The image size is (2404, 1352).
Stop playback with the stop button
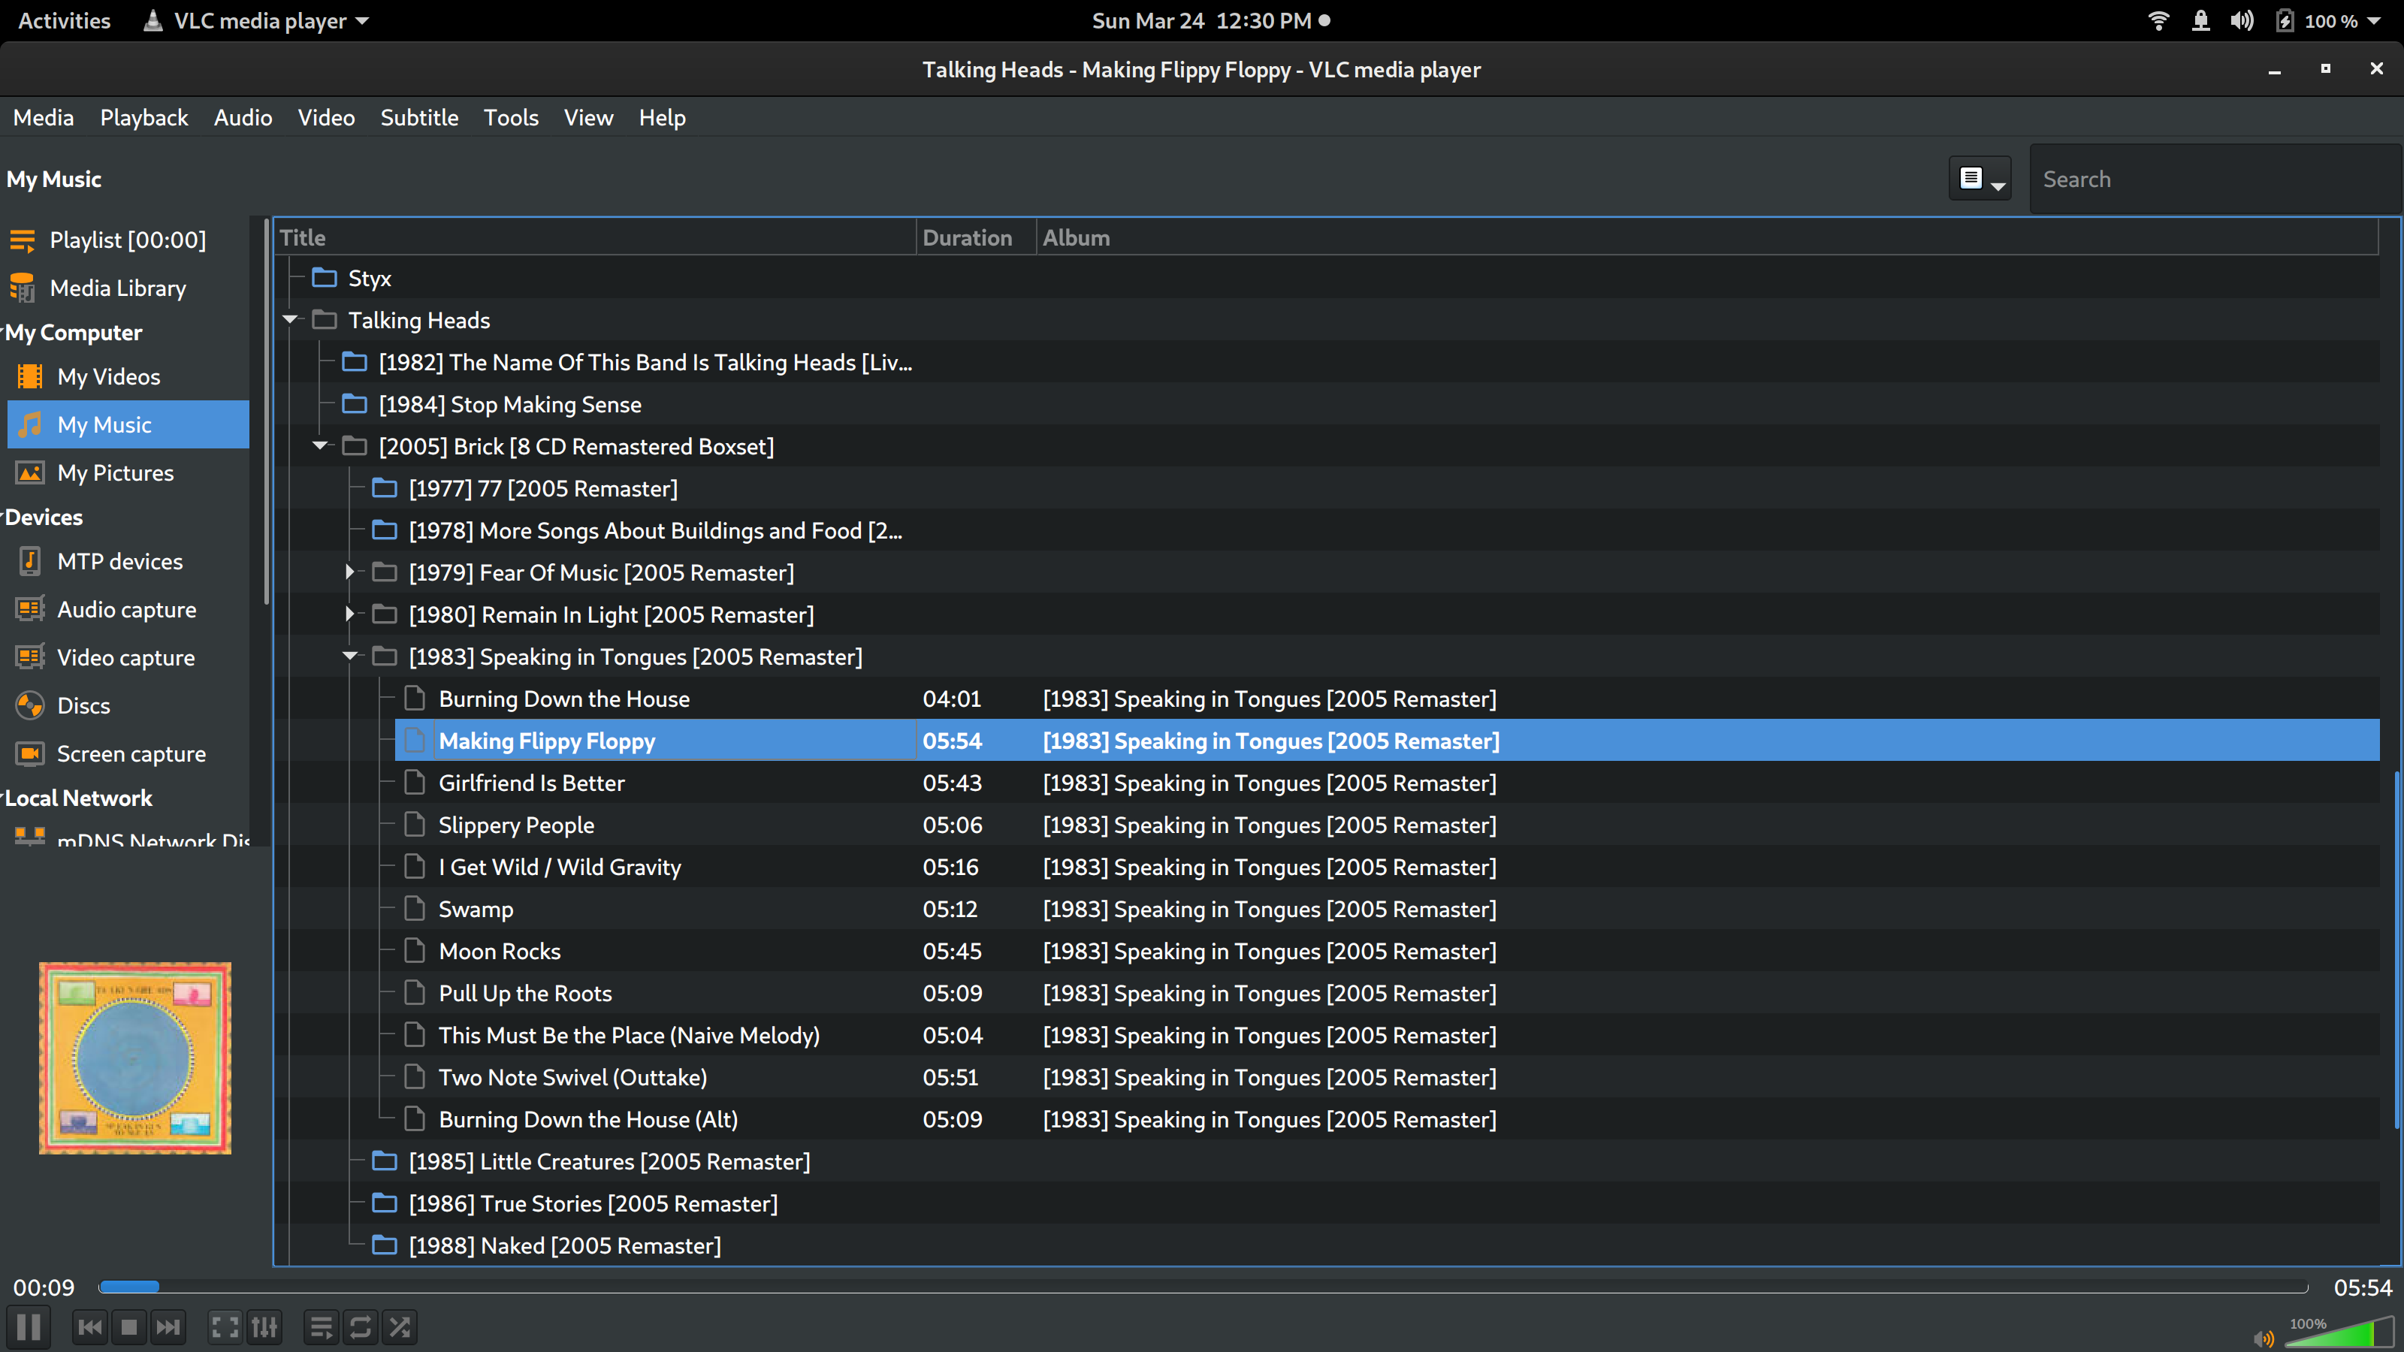(128, 1326)
